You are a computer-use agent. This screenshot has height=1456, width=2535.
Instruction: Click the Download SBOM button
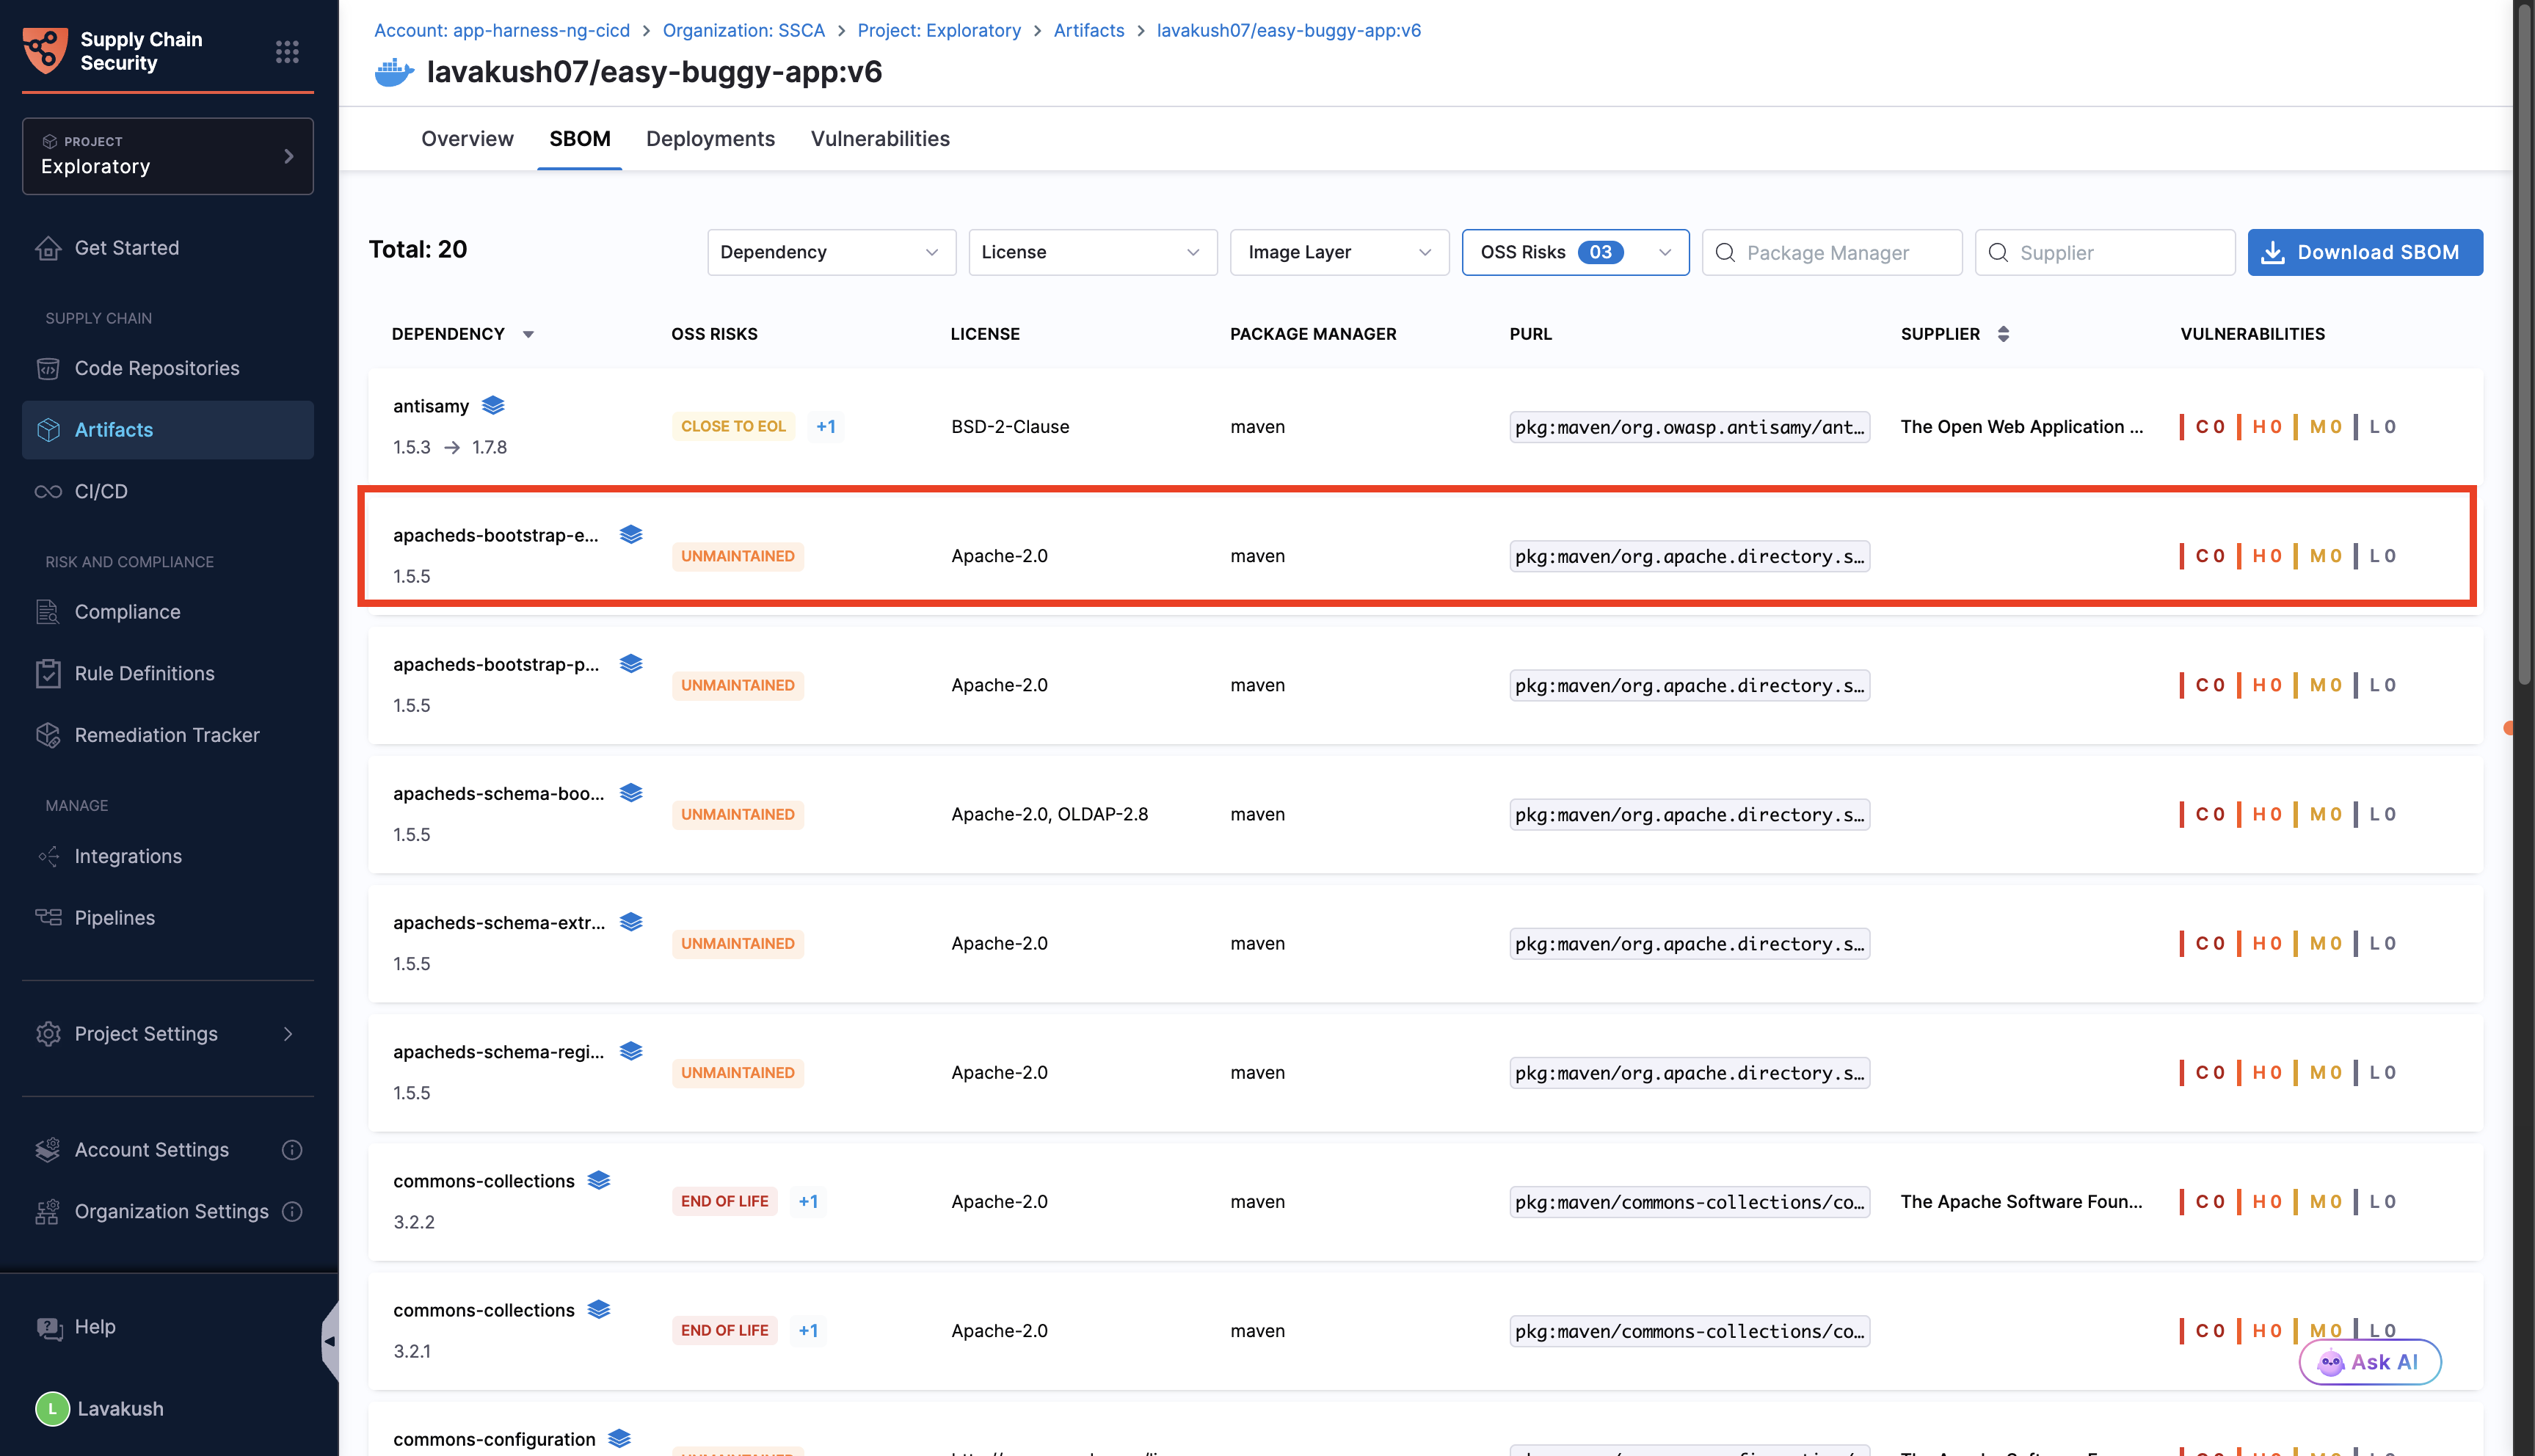pos(2363,252)
